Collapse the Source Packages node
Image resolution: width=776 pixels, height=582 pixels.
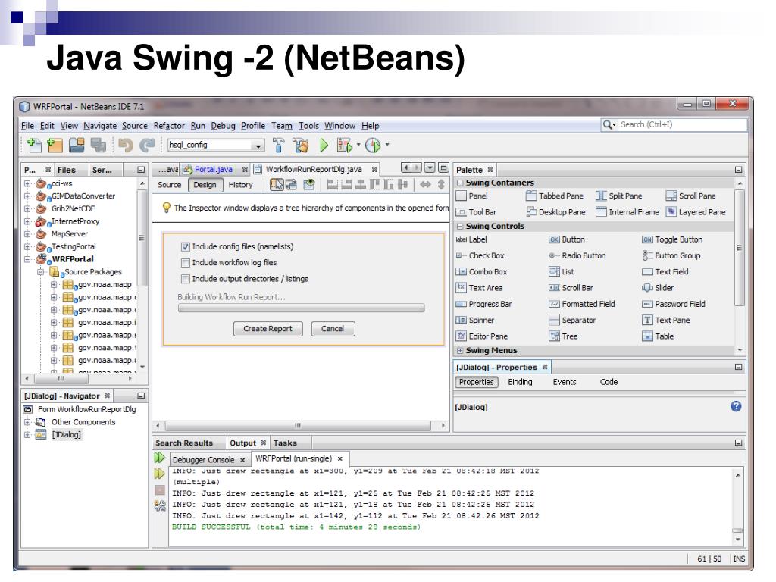tap(41, 272)
